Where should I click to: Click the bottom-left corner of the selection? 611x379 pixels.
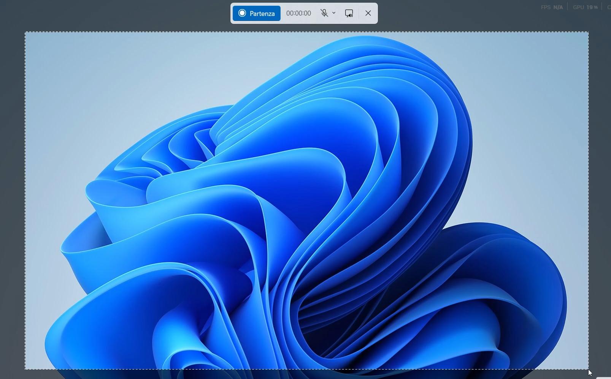(x=25, y=369)
